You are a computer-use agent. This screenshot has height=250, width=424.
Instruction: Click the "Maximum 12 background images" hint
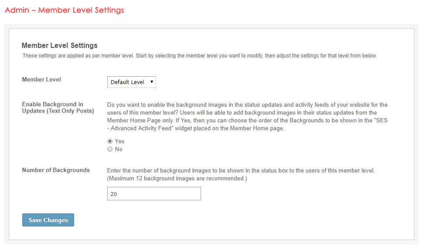177,179
